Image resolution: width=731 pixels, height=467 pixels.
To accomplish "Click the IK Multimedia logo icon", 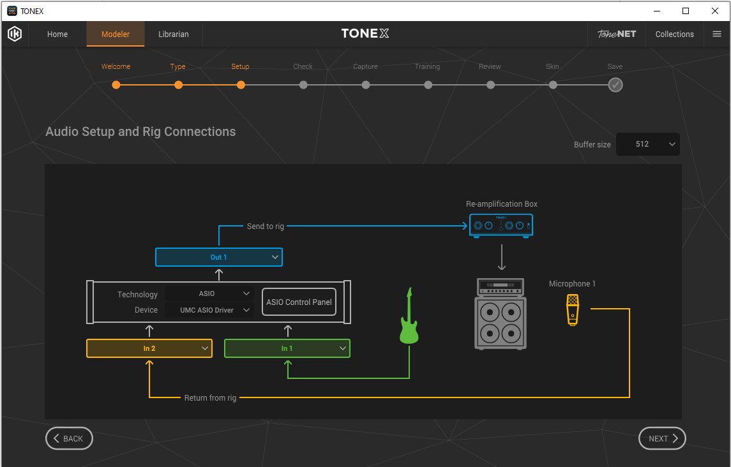I will point(15,34).
